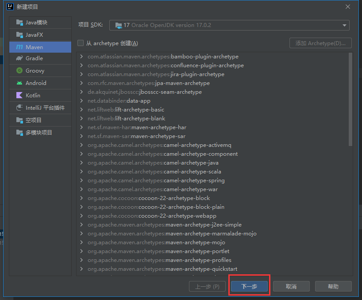Click the Gradle elephant icon
Screen dimensions: 362x300
pos(19,58)
